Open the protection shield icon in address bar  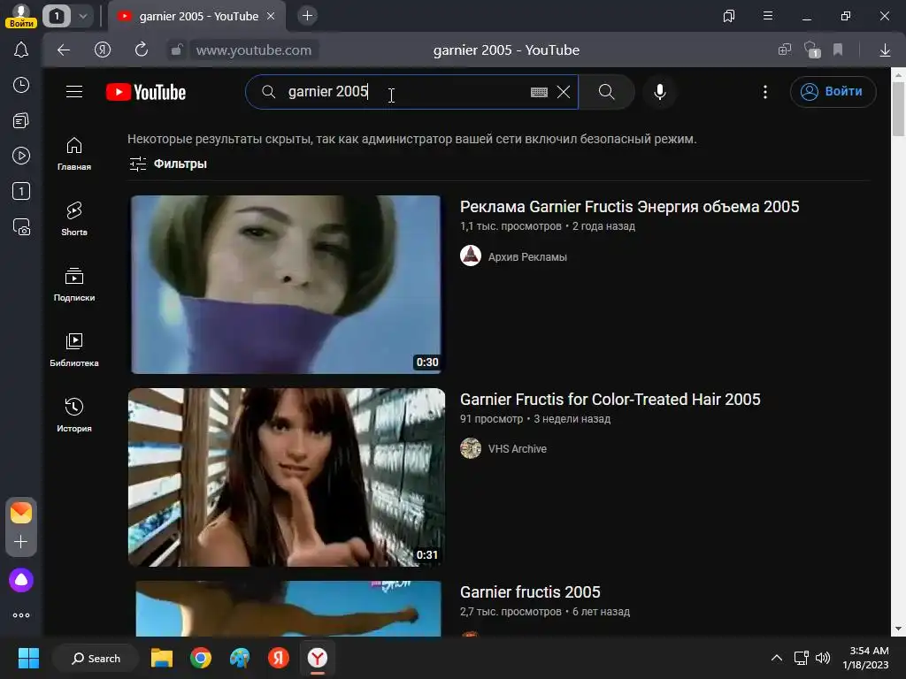[x=812, y=50]
